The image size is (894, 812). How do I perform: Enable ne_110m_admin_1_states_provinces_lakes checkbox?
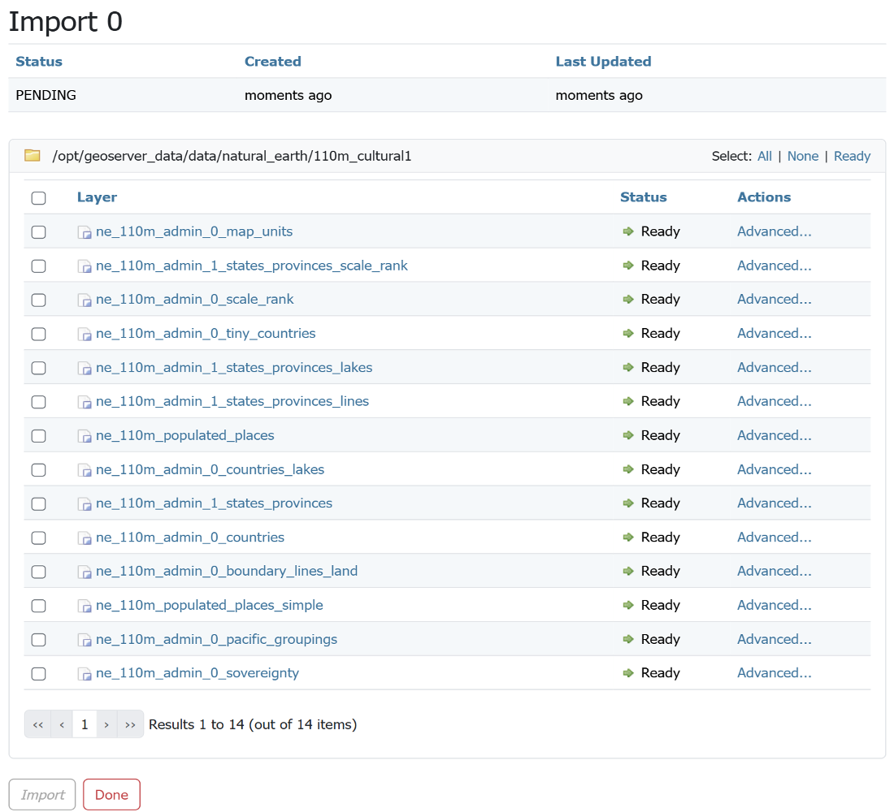pos(39,368)
